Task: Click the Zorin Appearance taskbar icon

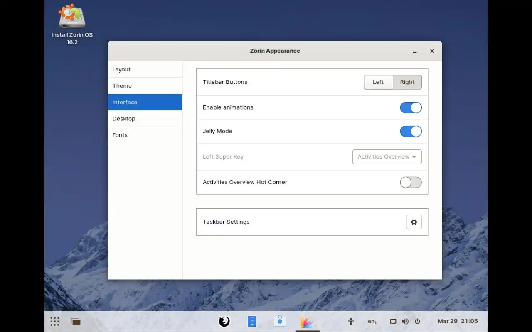Action: click(307, 322)
